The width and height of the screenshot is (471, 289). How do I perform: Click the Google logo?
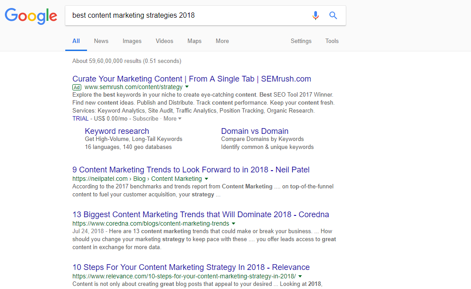31,16
